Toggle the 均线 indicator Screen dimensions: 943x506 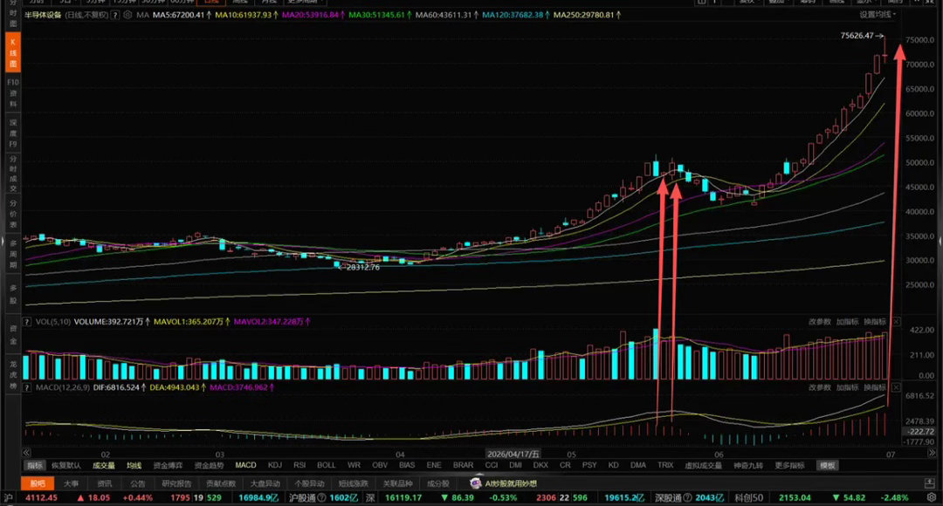tap(134, 465)
